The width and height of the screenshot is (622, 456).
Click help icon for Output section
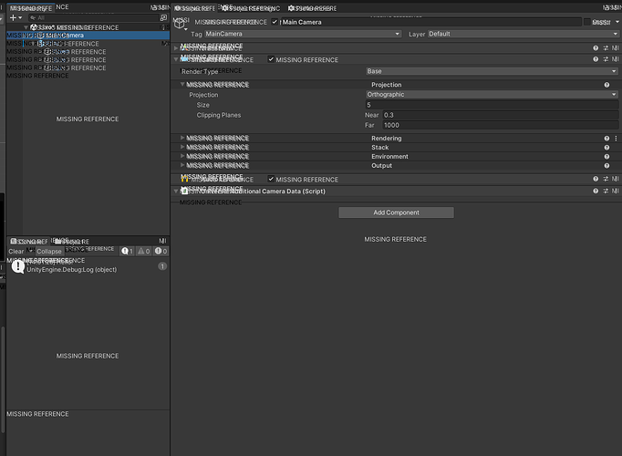[x=606, y=166]
